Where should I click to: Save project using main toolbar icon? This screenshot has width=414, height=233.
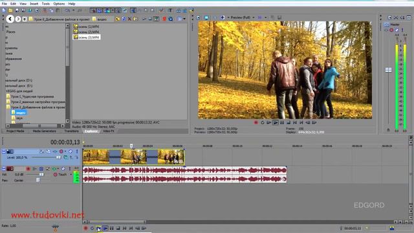tap(17, 10)
